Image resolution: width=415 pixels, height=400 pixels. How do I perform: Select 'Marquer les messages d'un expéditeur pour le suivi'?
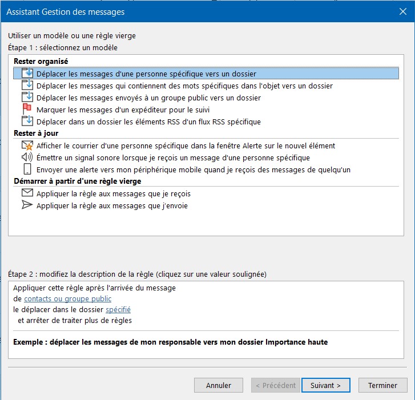point(123,110)
